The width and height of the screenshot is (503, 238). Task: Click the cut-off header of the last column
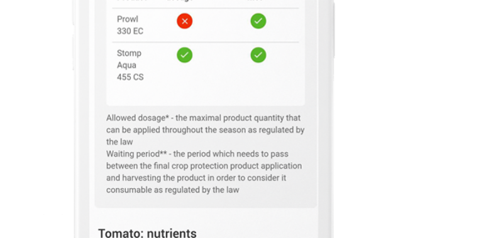coord(255,1)
